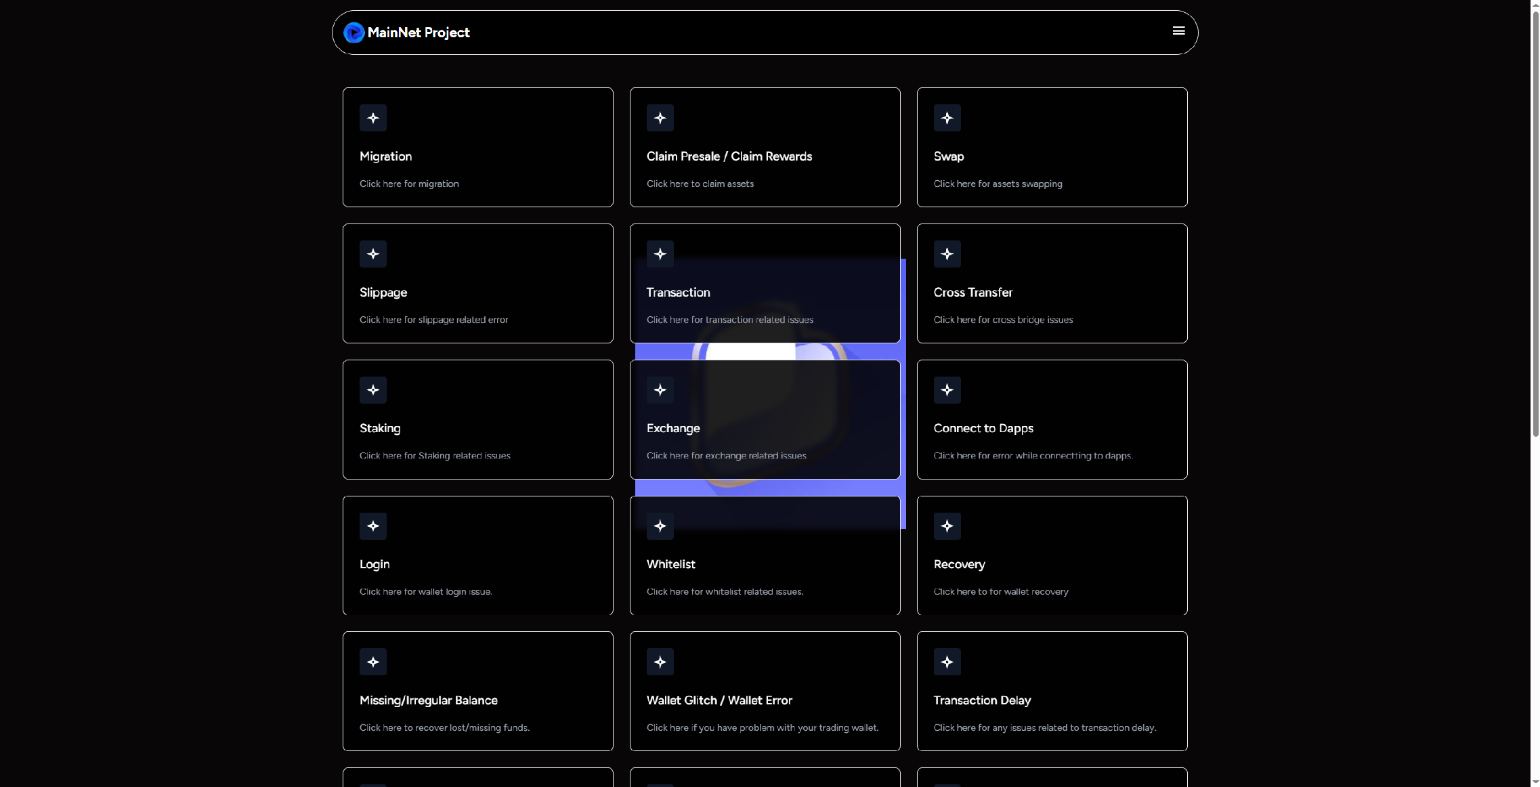
Task: Click the sparkle icon on Transaction Delay card
Action: tap(947, 662)
